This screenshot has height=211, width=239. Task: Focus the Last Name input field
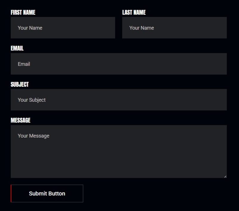pos(174,28)
